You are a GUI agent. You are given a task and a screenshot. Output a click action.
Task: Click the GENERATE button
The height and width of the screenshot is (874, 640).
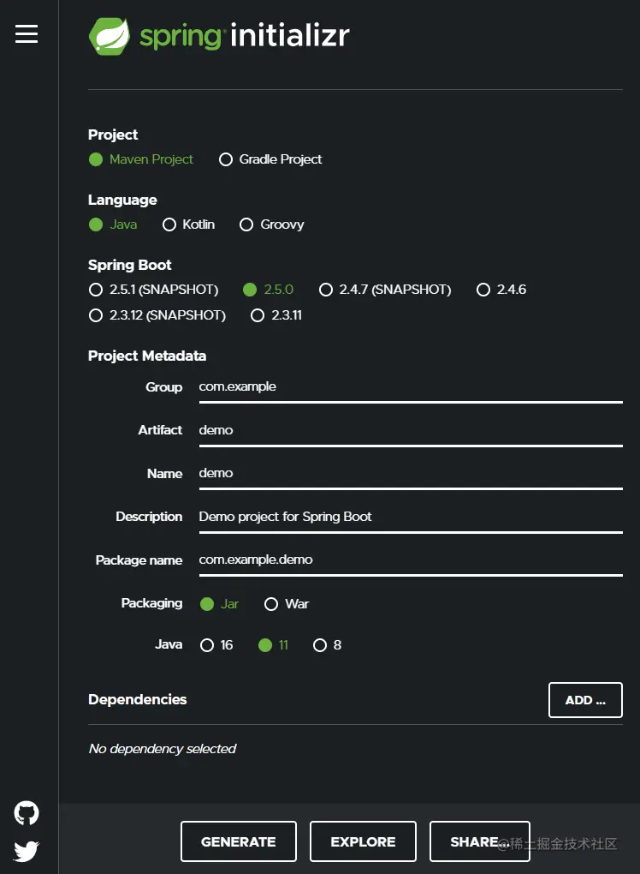239,841
